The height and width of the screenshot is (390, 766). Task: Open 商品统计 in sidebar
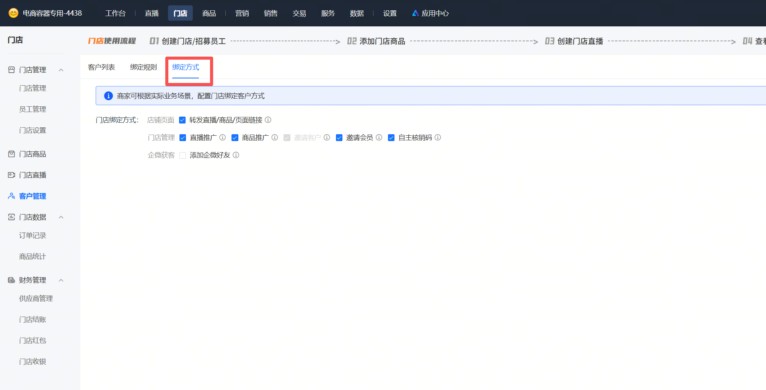(x=33, y=257)
